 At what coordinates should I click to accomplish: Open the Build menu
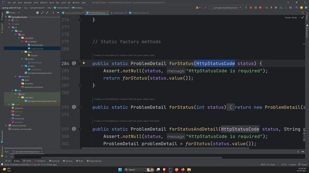(52, 2)
